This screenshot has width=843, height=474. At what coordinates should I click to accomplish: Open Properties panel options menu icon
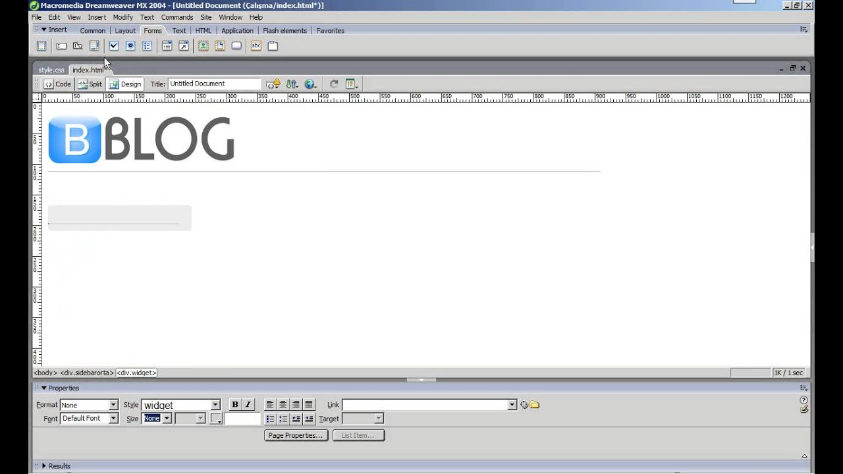pos(803,388)
